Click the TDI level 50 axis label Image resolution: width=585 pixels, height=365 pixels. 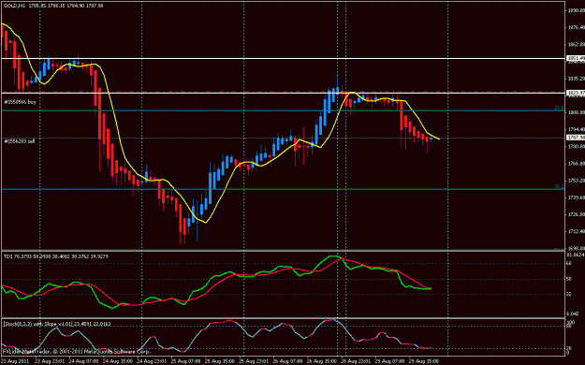tap(569, 279)
